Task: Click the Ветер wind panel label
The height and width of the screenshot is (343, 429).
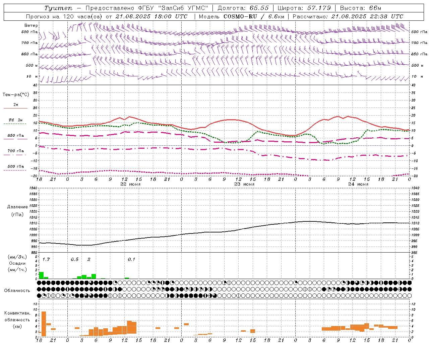Action: [31, 25]
